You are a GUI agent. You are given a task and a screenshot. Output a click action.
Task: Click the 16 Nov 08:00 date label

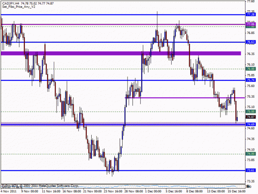point(72,192)
